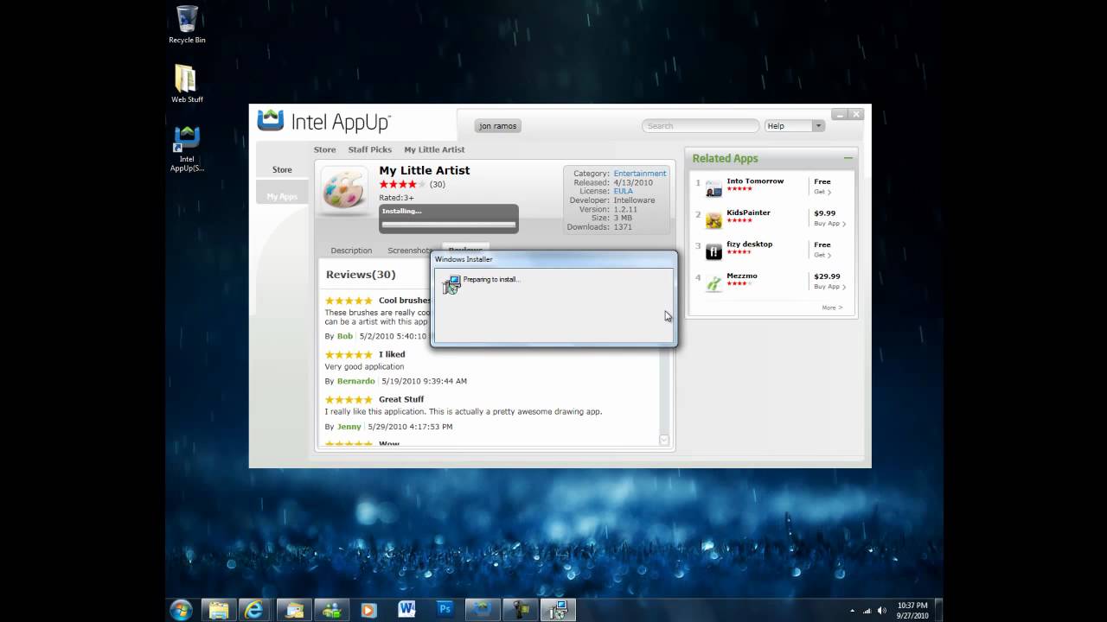This screenshot has height=622, width=1107.
Task: Click Buy App for KidsPainter
Action: tap(829, 224)
